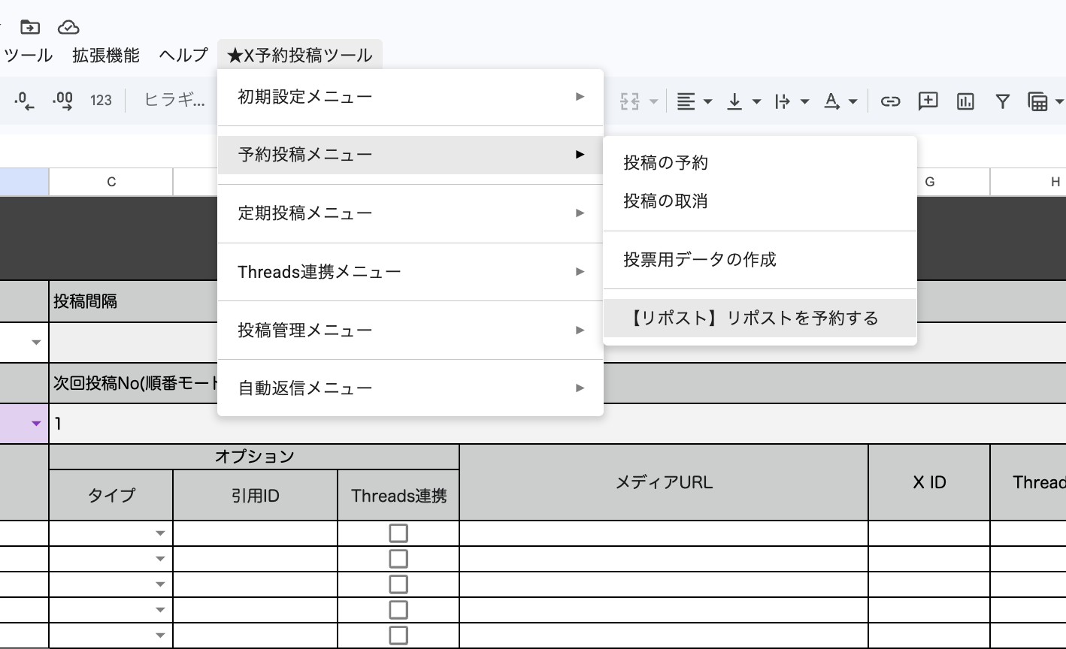Choose 投稿の予約 from the submenu
1066x649 pixels.
tap(760, 163)
